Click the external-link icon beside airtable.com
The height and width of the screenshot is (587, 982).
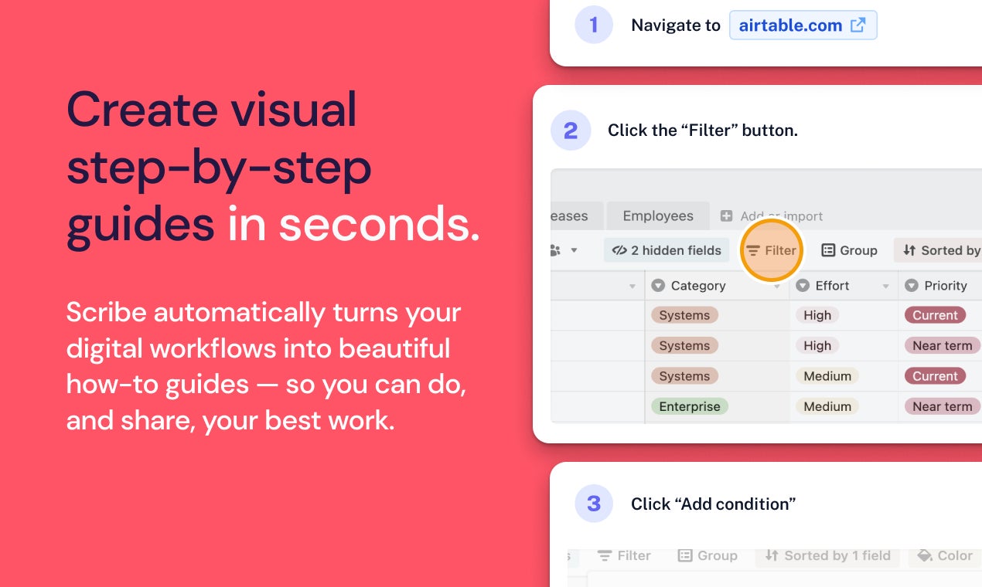(x=858, y=25)
